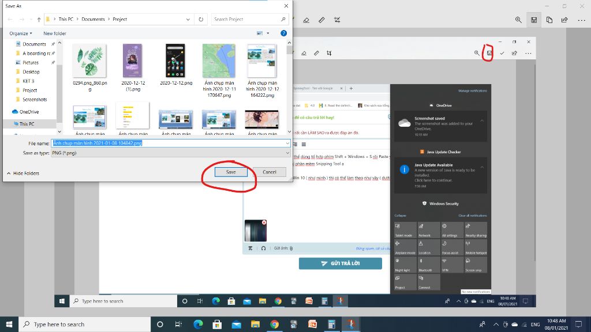Create a New folder
Screen dimensions: 591x332
click(55, 33)
